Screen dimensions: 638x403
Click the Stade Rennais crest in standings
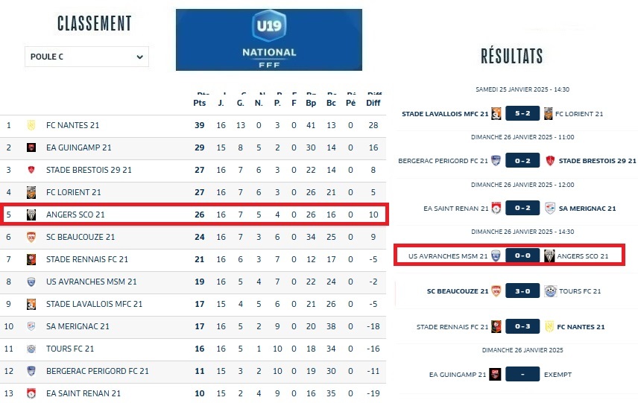(x=31, y=259)
